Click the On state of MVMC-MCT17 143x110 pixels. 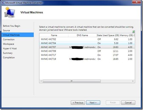click(99, 55)
